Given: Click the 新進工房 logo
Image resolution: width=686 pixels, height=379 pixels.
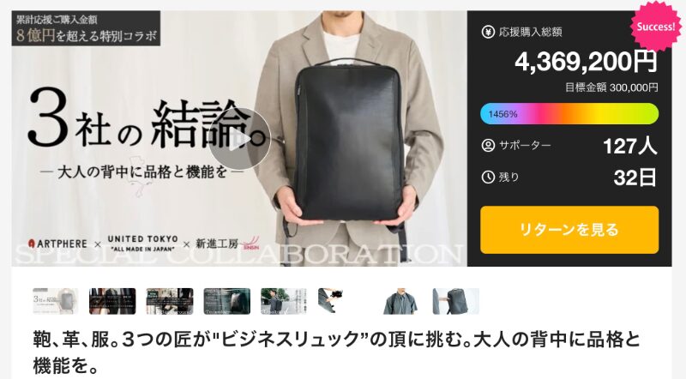Looking at the screenshot, I should tap(227, 244).
